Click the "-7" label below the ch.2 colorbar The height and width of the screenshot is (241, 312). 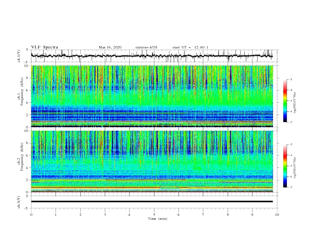[x=290, y=187]
